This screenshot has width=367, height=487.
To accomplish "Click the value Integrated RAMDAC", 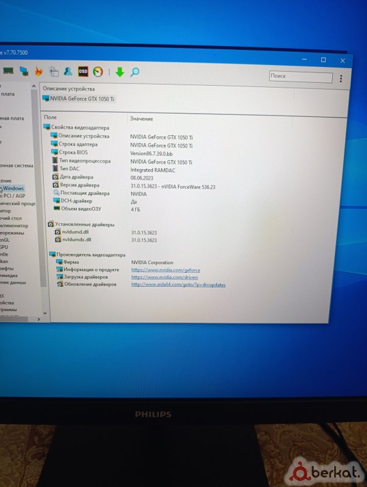I will [152, 170].
